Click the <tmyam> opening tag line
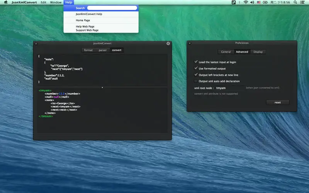 pos(45,90)
